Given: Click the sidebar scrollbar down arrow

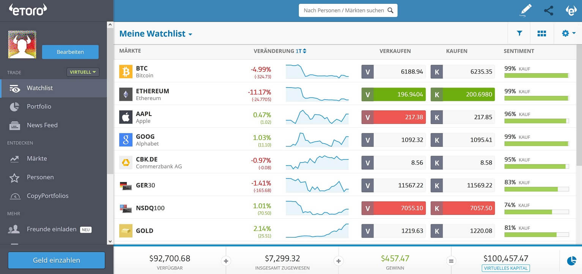Looking at the screenshot, I should (x=110, y=241).
